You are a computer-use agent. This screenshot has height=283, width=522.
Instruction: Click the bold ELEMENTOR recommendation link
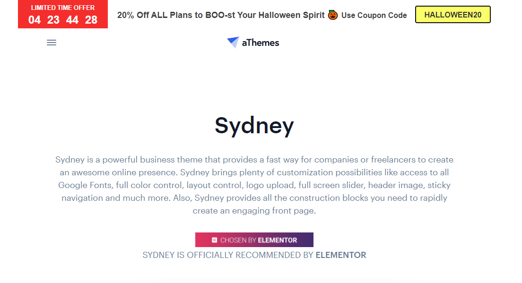[x=341, y=255]
